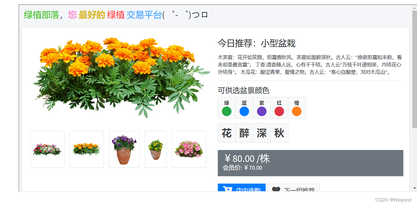
Task: Open the orange marigold thumbnail
Action: tap(87, 149)
